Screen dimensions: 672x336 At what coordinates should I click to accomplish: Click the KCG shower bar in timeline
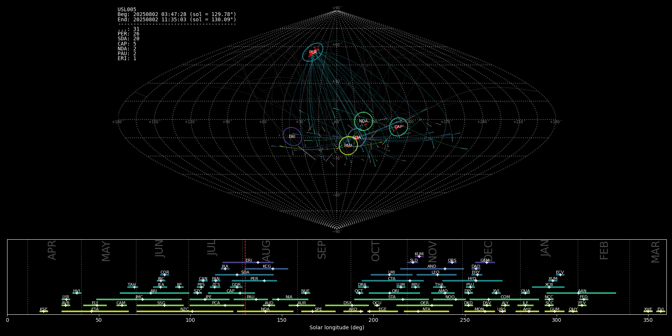[267, 269]
